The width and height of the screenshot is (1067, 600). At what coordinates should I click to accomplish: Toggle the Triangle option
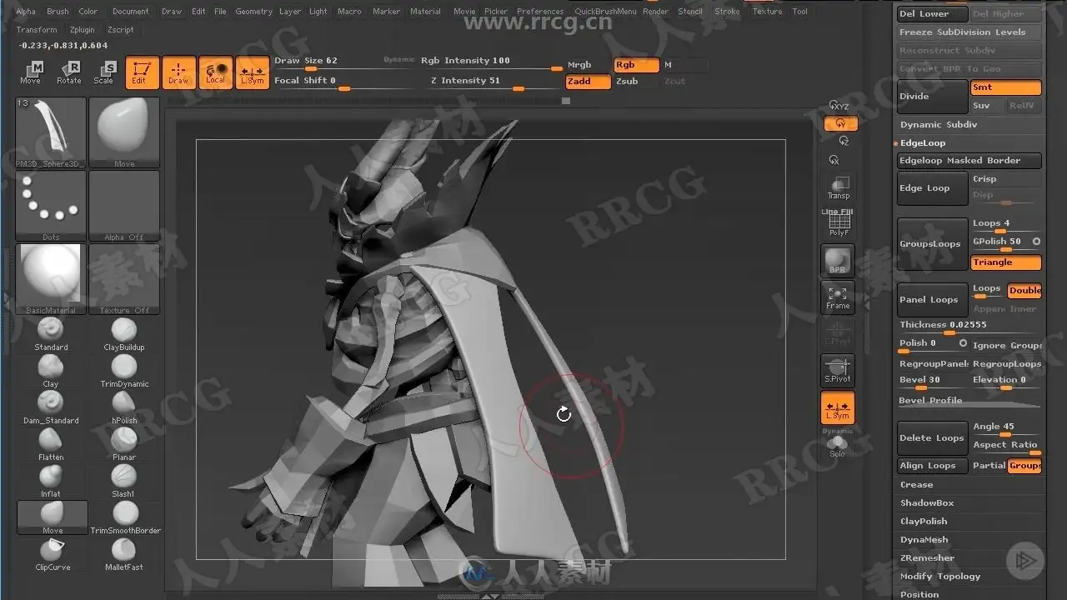[1006, 262]
